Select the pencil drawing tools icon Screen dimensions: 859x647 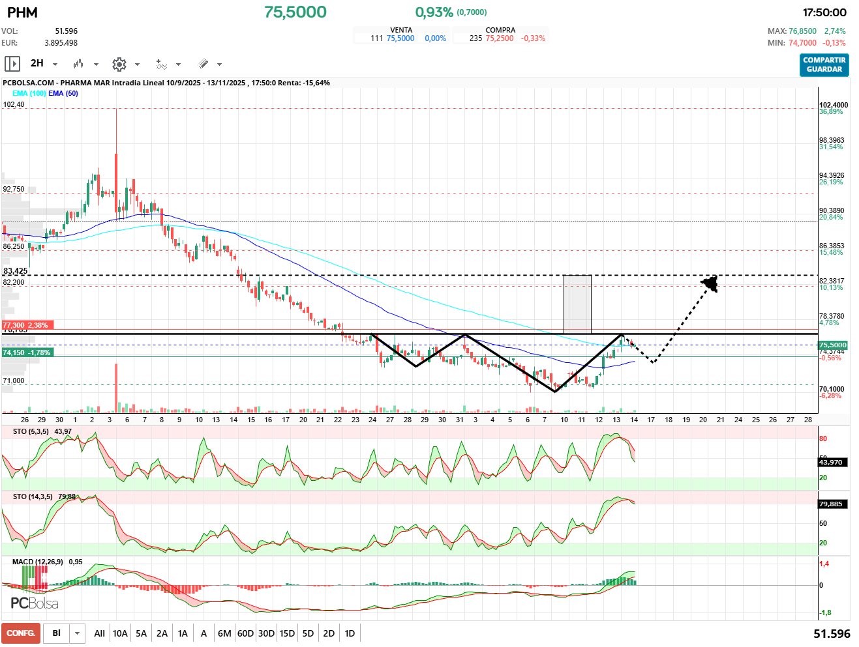203,64
